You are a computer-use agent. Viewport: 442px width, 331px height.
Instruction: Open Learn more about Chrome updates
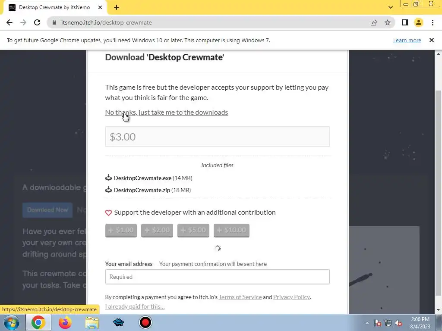pyautogui.click(x=407, y=40)
